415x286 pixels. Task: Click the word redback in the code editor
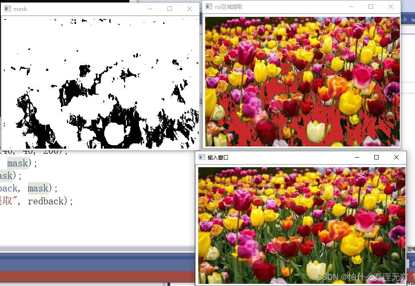tap(46, 201)
